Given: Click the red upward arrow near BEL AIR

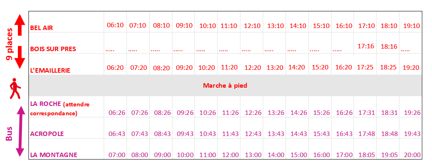Looking at the screenshot, I should 20,25.
